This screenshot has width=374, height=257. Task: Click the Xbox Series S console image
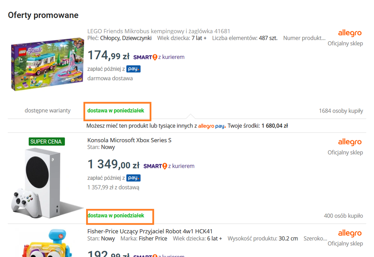tap(45, 180)
